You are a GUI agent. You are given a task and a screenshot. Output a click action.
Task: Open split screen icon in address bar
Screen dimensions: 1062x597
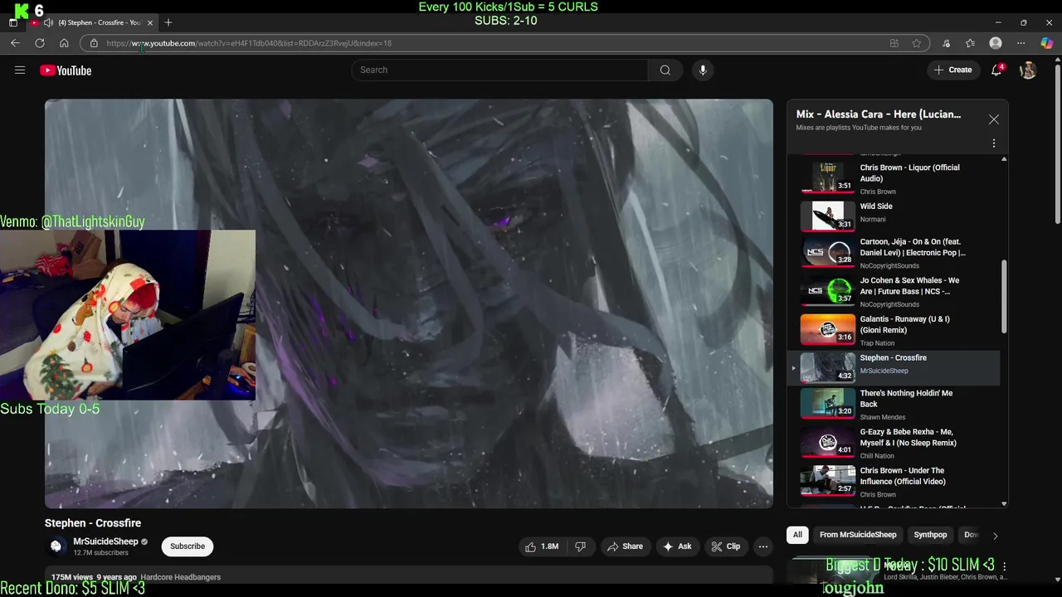[894, 43]
